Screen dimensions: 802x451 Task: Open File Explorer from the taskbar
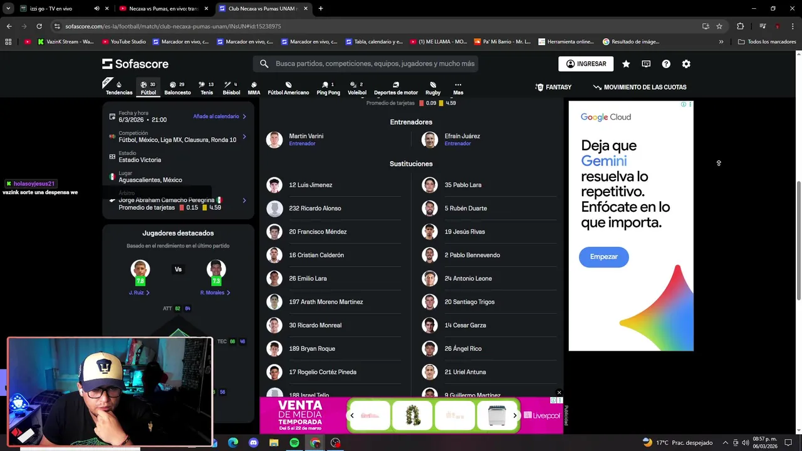274,443
